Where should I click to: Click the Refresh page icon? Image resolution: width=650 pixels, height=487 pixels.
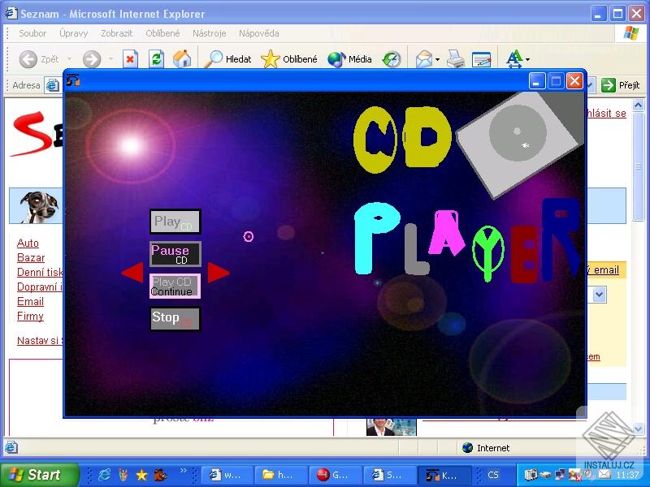coord(156,59)
